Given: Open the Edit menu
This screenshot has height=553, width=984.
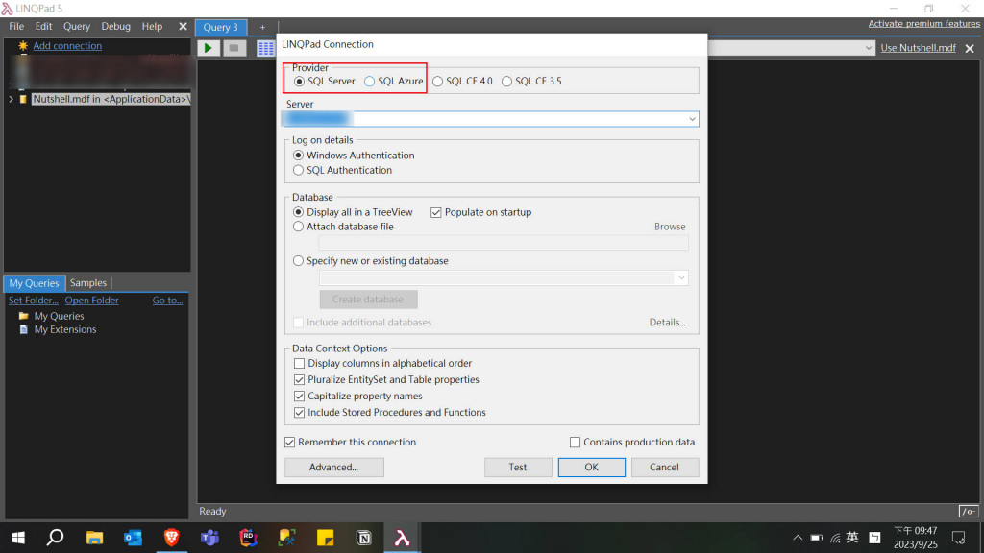Looking at the screenshot, I should point(43,26).
